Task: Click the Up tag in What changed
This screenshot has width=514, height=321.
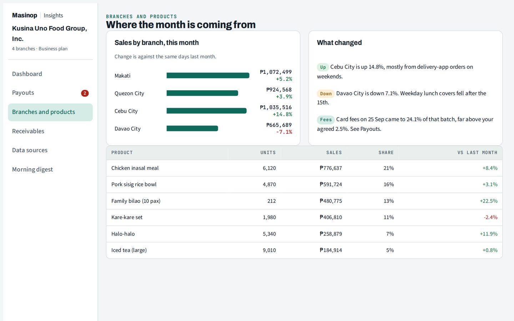Action: pyautogui.click(x=323, y=67)
